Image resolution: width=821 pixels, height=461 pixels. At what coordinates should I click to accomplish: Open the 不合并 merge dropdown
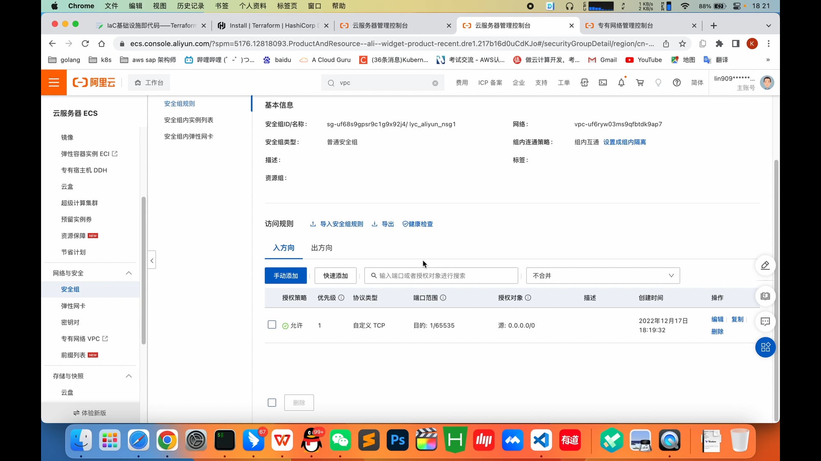[602, 276]
